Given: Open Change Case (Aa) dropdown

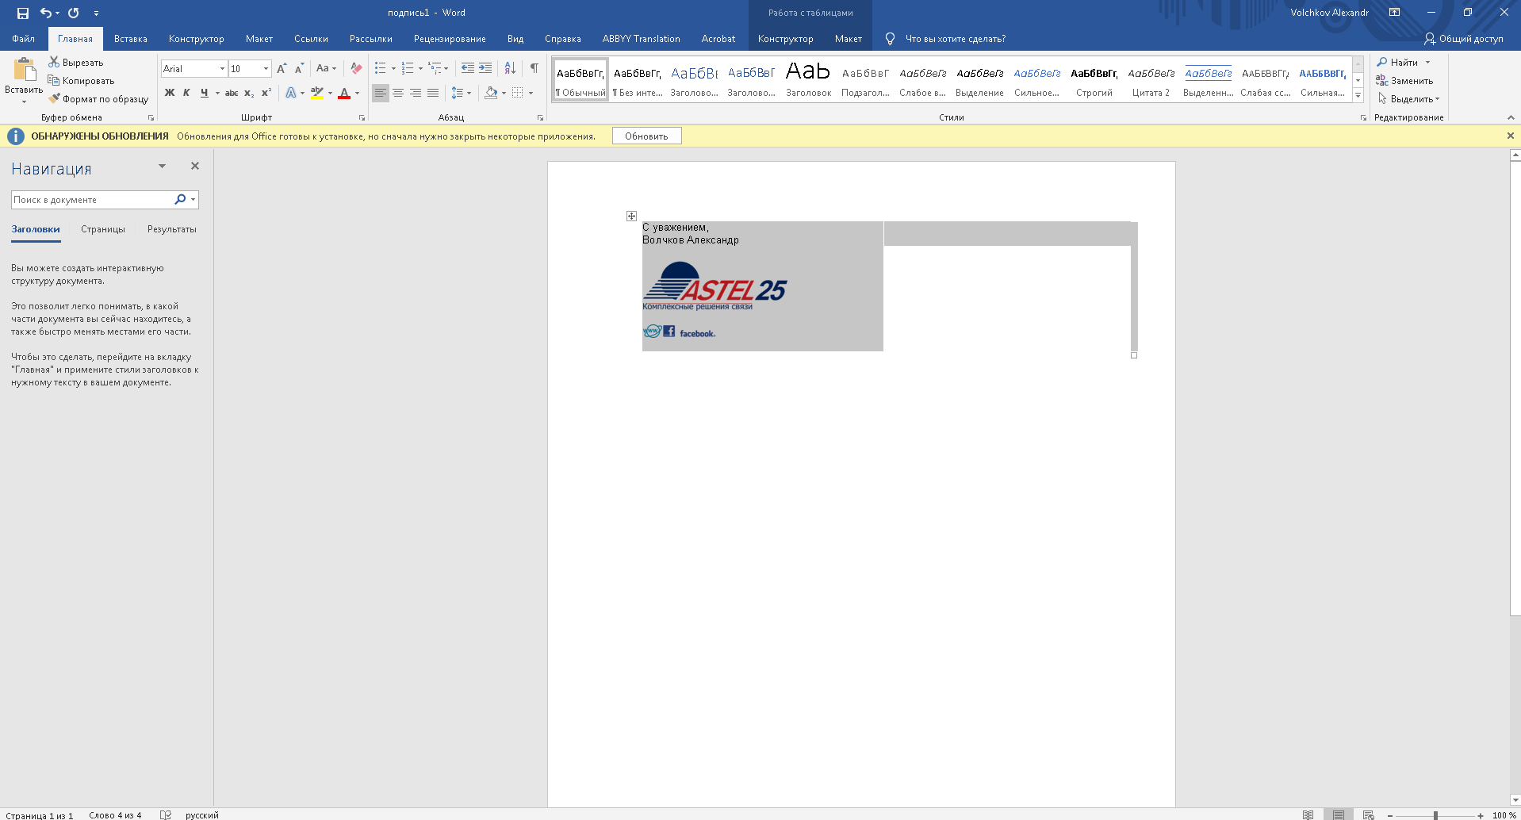Looking at the screenshot, I should coord(326,68).
